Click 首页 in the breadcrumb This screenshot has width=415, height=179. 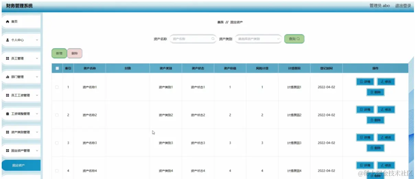(220, 22)
